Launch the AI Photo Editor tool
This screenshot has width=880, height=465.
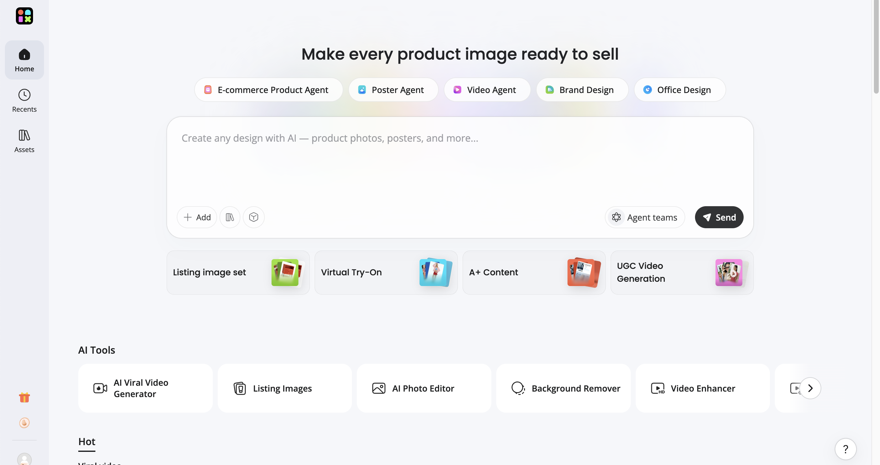pos(424,388)
